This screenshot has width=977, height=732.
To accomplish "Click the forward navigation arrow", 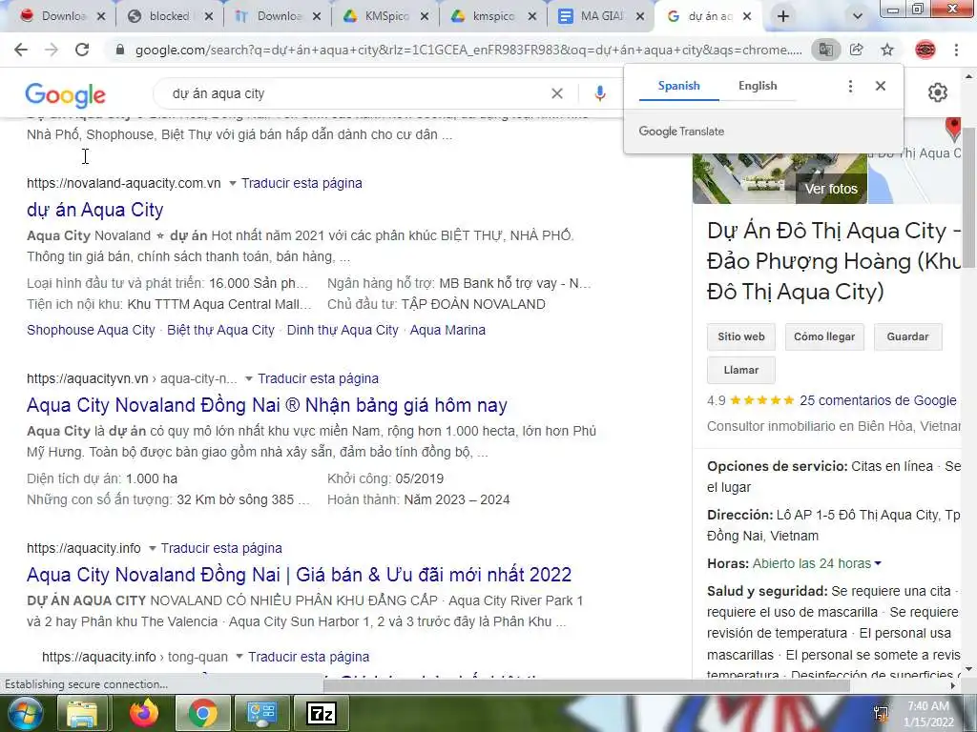I will (52, 50).
